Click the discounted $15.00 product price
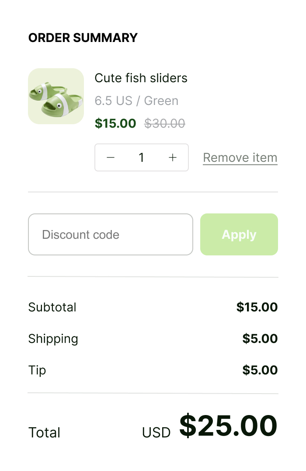Viewport: 306px width, 471px height. coord(115,124)
